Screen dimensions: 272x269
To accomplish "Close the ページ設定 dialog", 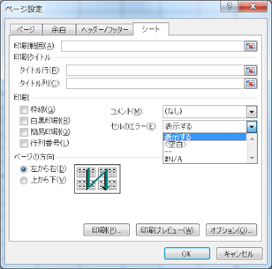I will 253,7.
